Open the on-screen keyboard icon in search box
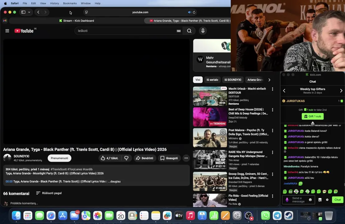The height and width of the screenshot is (224, 345). [x=179, y=31]
